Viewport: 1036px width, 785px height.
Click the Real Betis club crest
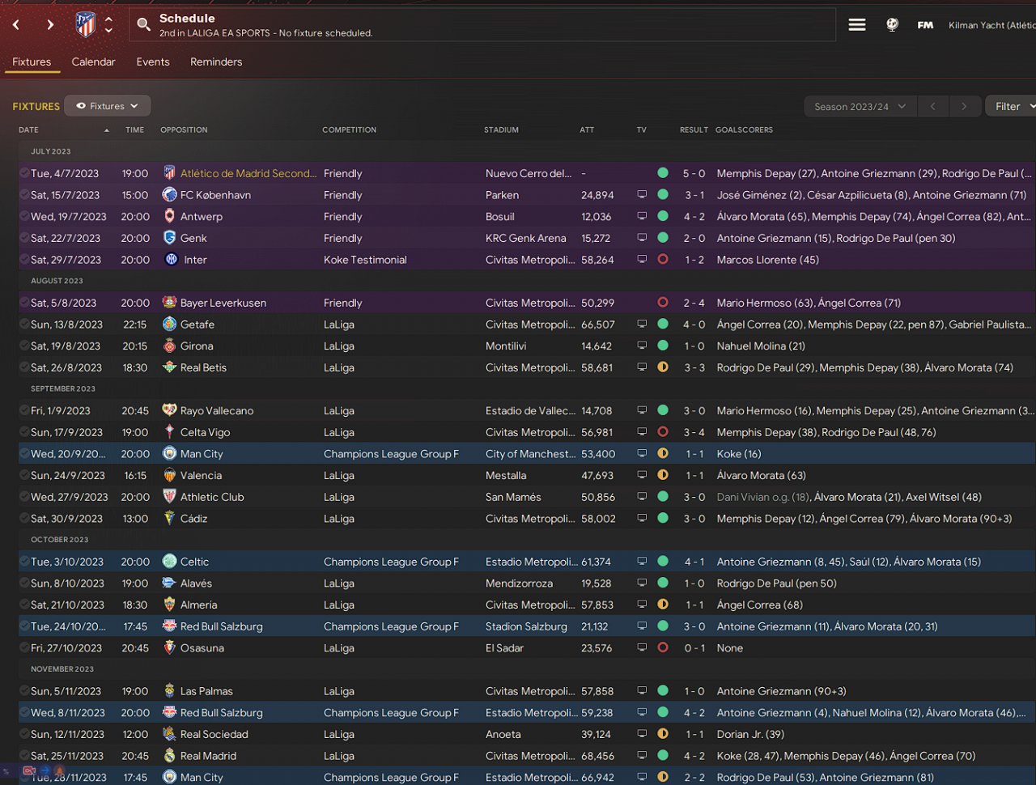tap(170, 367)
